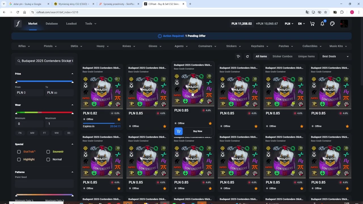The height and width of the screenshot is (204, 363).
Task: Tick the Highlight checkbox
Action: (x=19, y=160)
